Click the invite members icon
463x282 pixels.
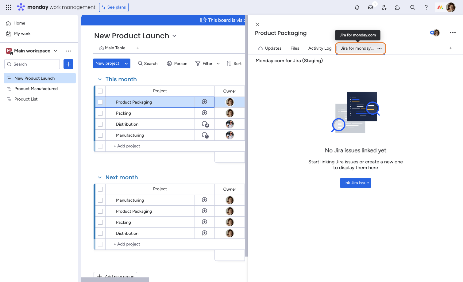pyautogui.click(x=384, y=7)
